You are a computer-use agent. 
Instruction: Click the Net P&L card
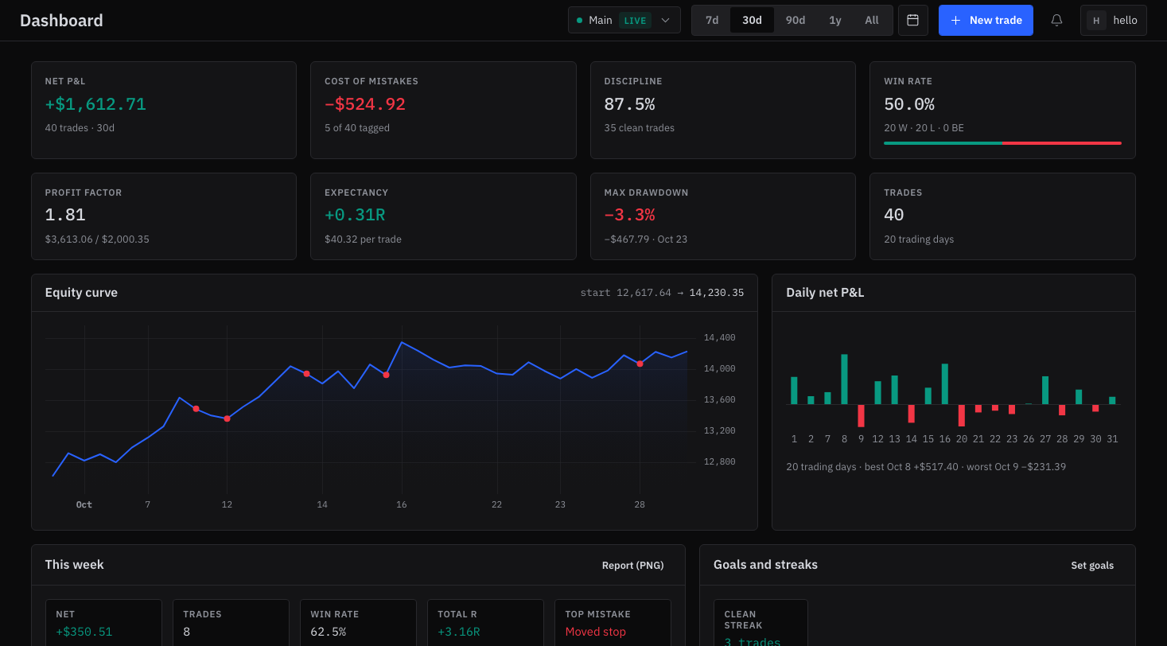[164, 110]
